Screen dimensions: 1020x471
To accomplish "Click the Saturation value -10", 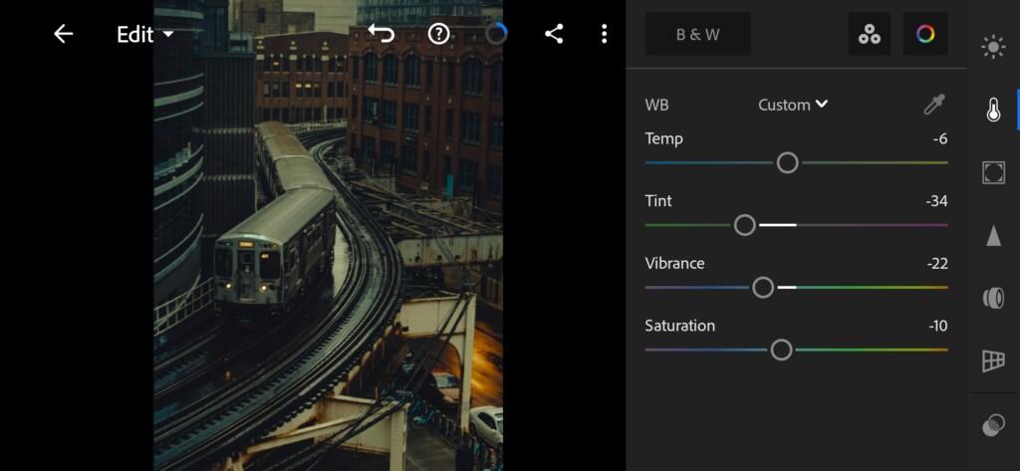I will (938, 326).
